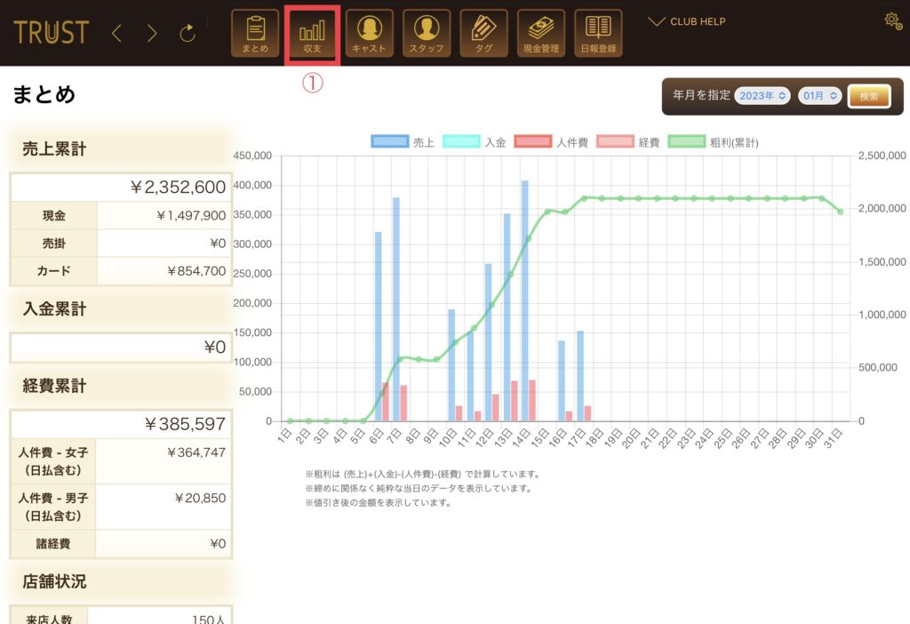Click the 現金 amount ¥1,497,900

[x=191, y=215]
